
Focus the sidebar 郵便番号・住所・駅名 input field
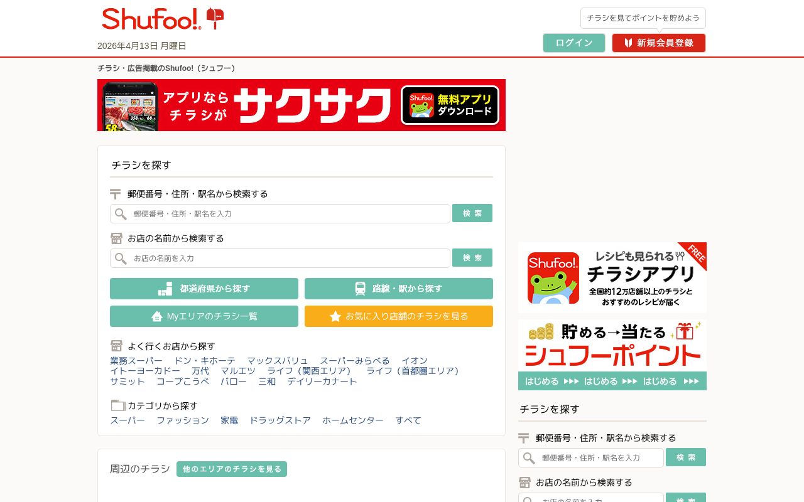[591, 458]
